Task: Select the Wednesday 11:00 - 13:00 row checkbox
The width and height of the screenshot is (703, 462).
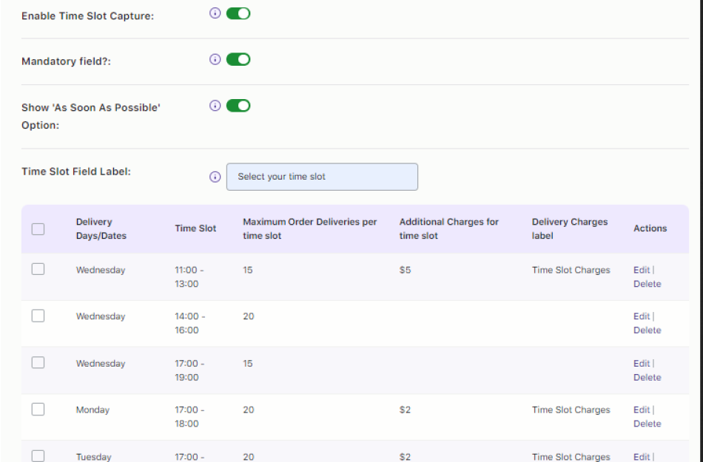Action: tap(38, 268)
